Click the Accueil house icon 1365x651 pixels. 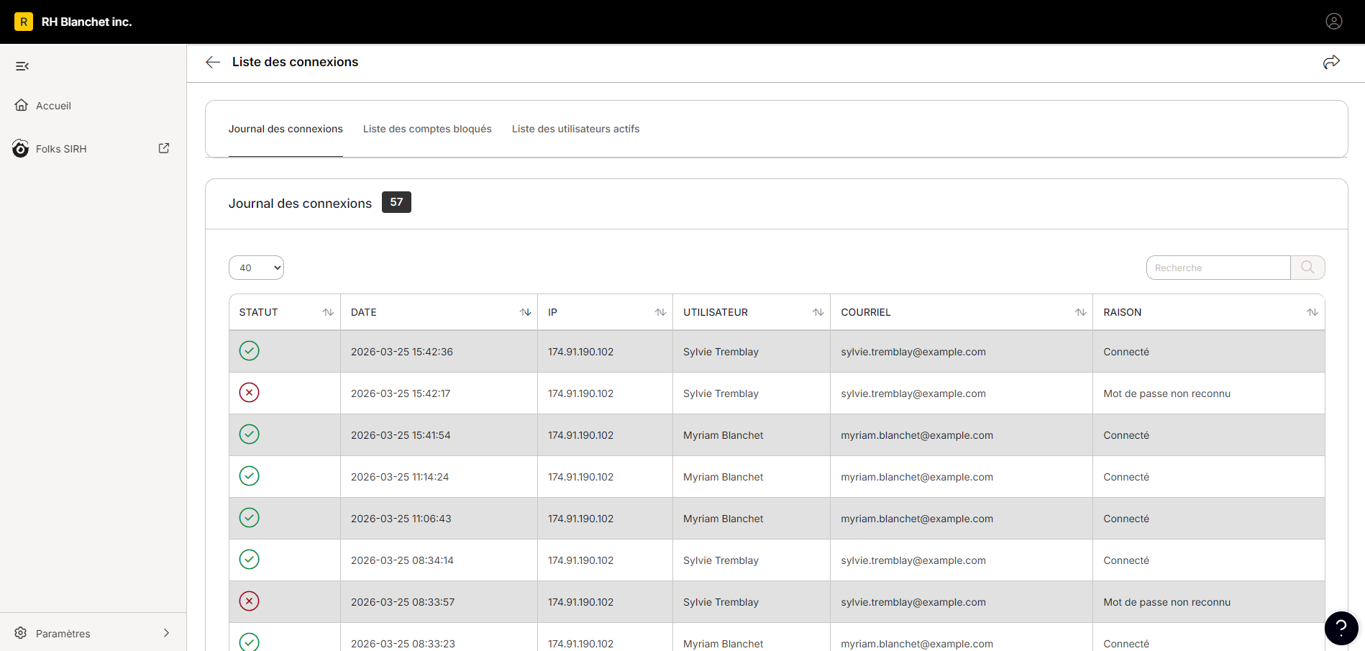(x=22, y=105)
